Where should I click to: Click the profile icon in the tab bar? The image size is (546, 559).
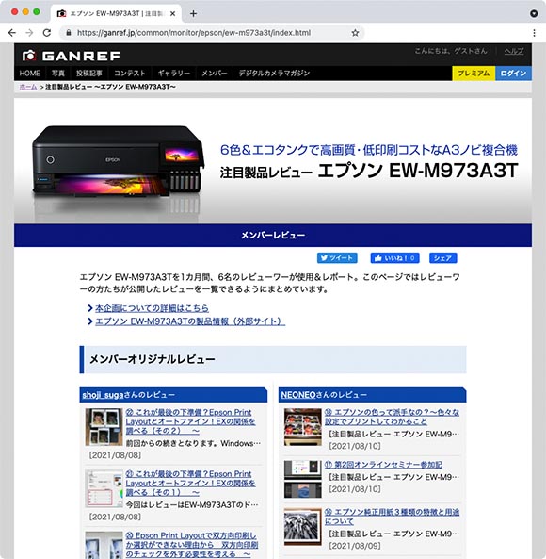coord(534,13)
